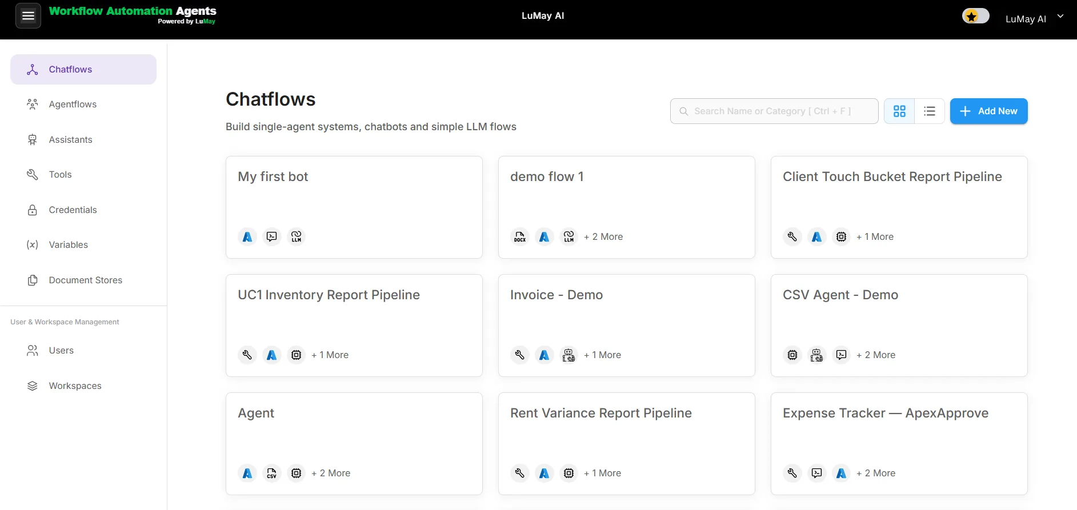Open the My first bot chatflow card
This screenshot has height=510, width=1077.
point(354,207)
